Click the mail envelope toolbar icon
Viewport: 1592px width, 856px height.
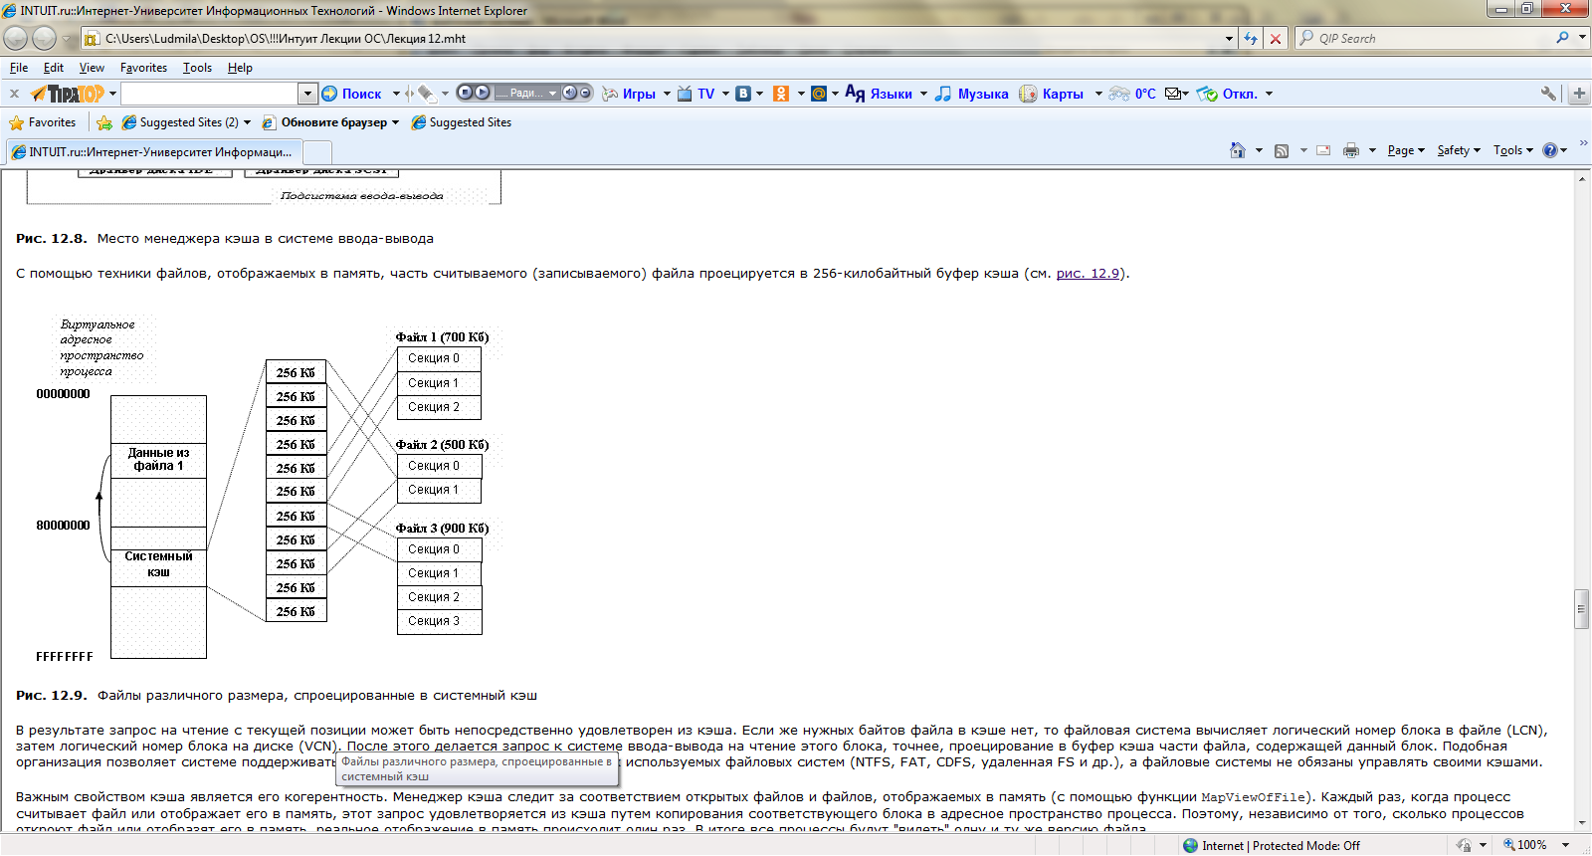1173,94
